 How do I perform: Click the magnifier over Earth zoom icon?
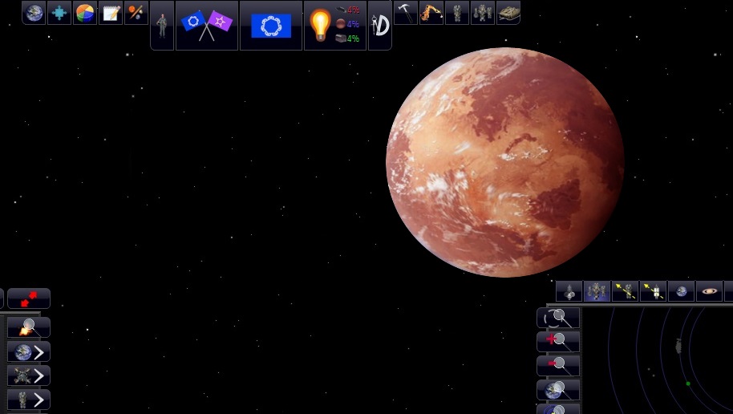[559, 390]
